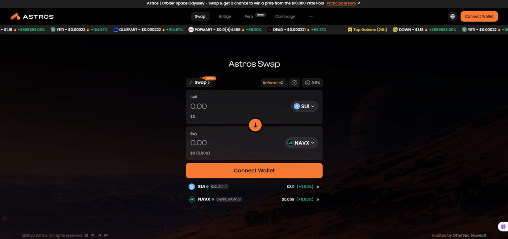Click flame icon beside SUI price
Screen dimensions: 508x239
click(x=317, y=187)
